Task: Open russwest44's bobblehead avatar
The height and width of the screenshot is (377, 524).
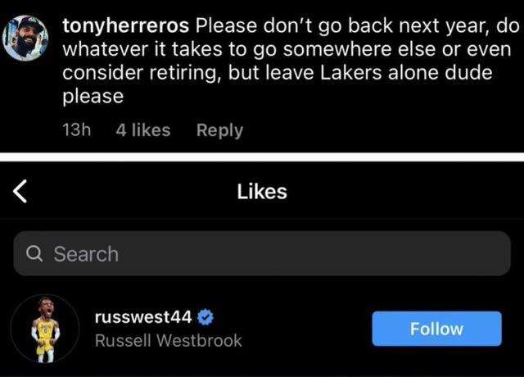Action: pyautogui.click(x=45, y=329)
